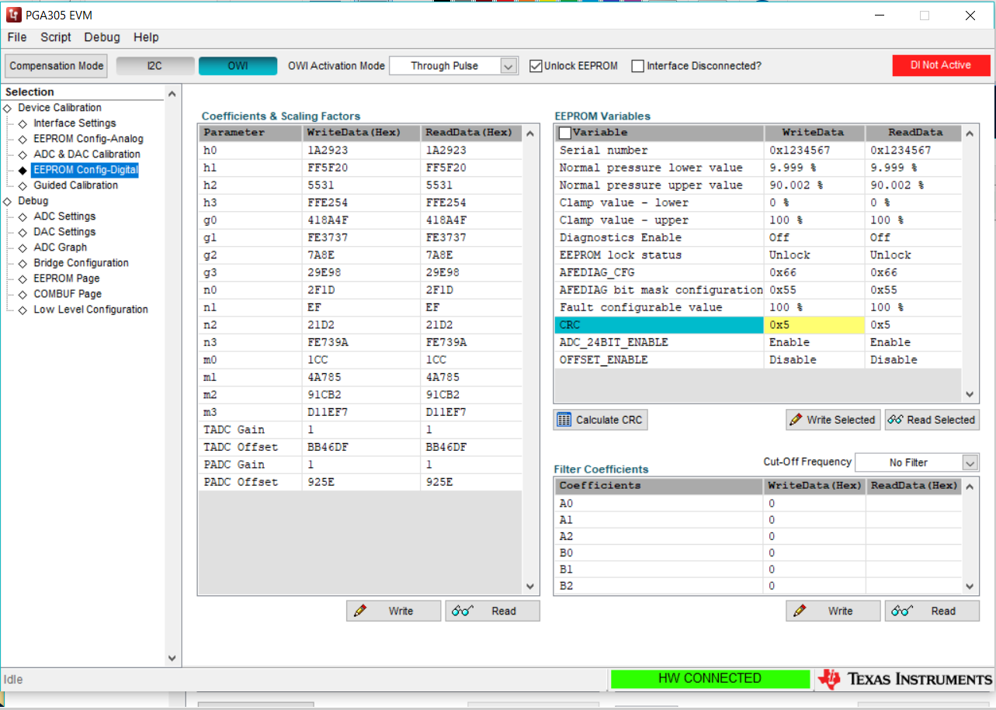
Task: Select Low Level Configuration in tree
Action: [91, 310]
